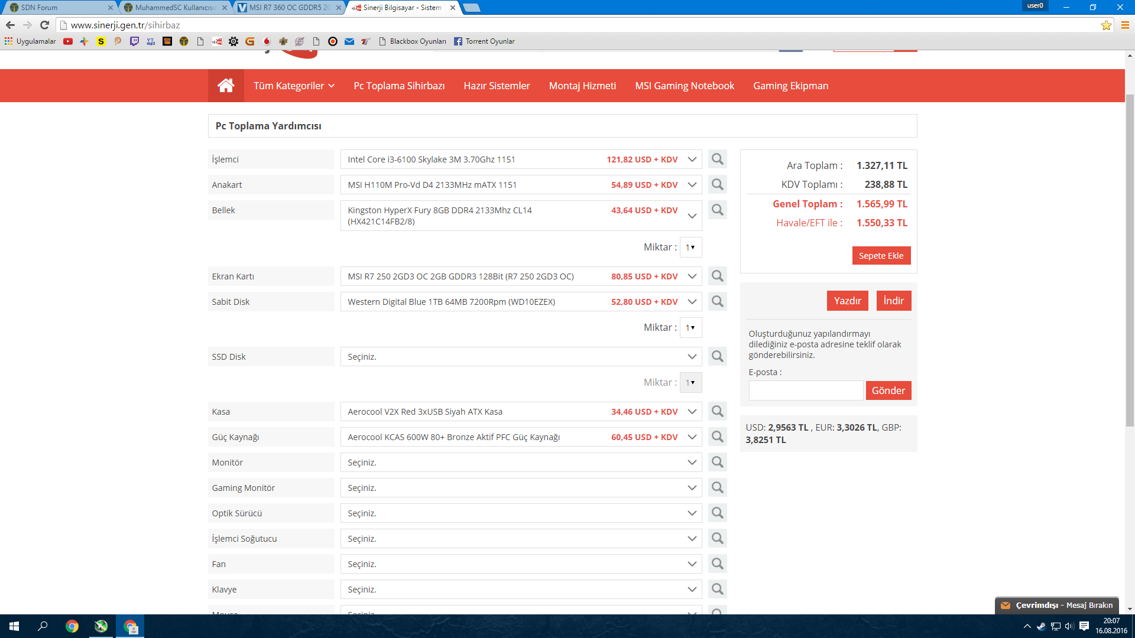Screen dimensions: 1135x638
Task: Open Windows Start menu
Action: coord(14,626)
